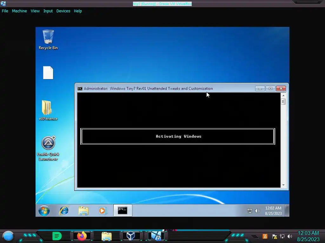Select Enable Quick Launch.exe icon

[x=48, y=148]
